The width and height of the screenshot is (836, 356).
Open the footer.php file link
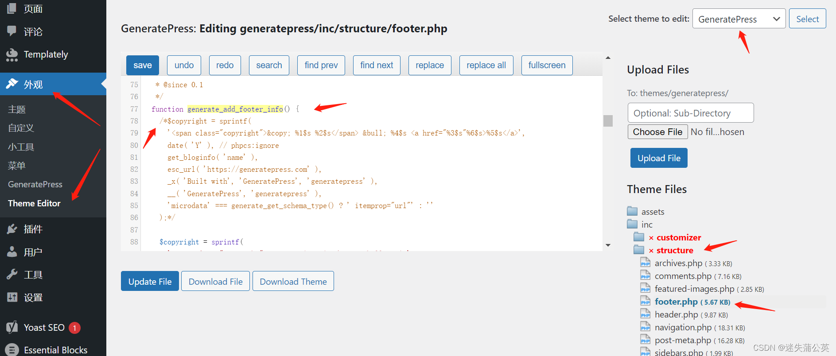pyautogui.click(x=692, y=302)
